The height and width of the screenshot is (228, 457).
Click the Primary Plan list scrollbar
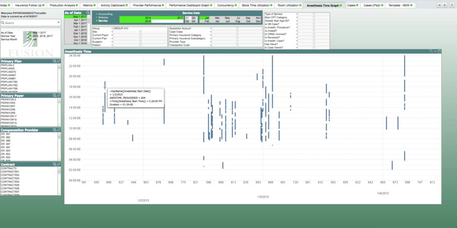[59, 78]
